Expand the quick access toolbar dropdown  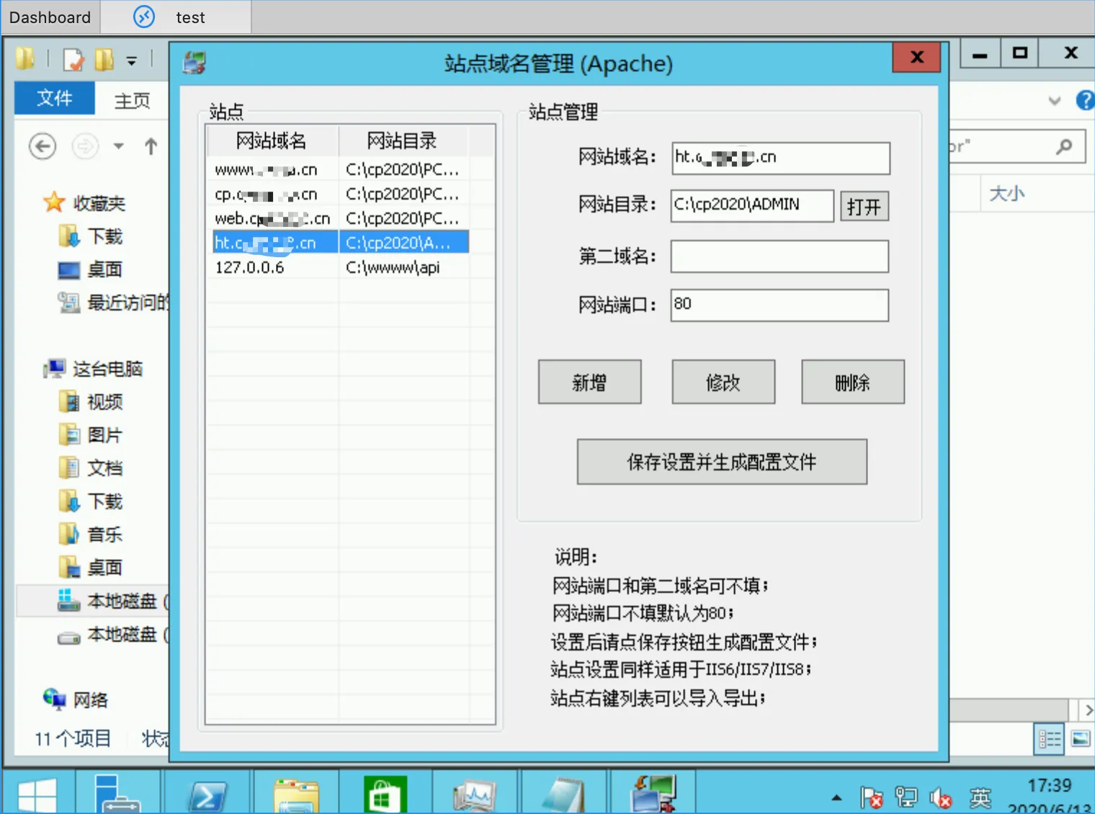[132, 61]
